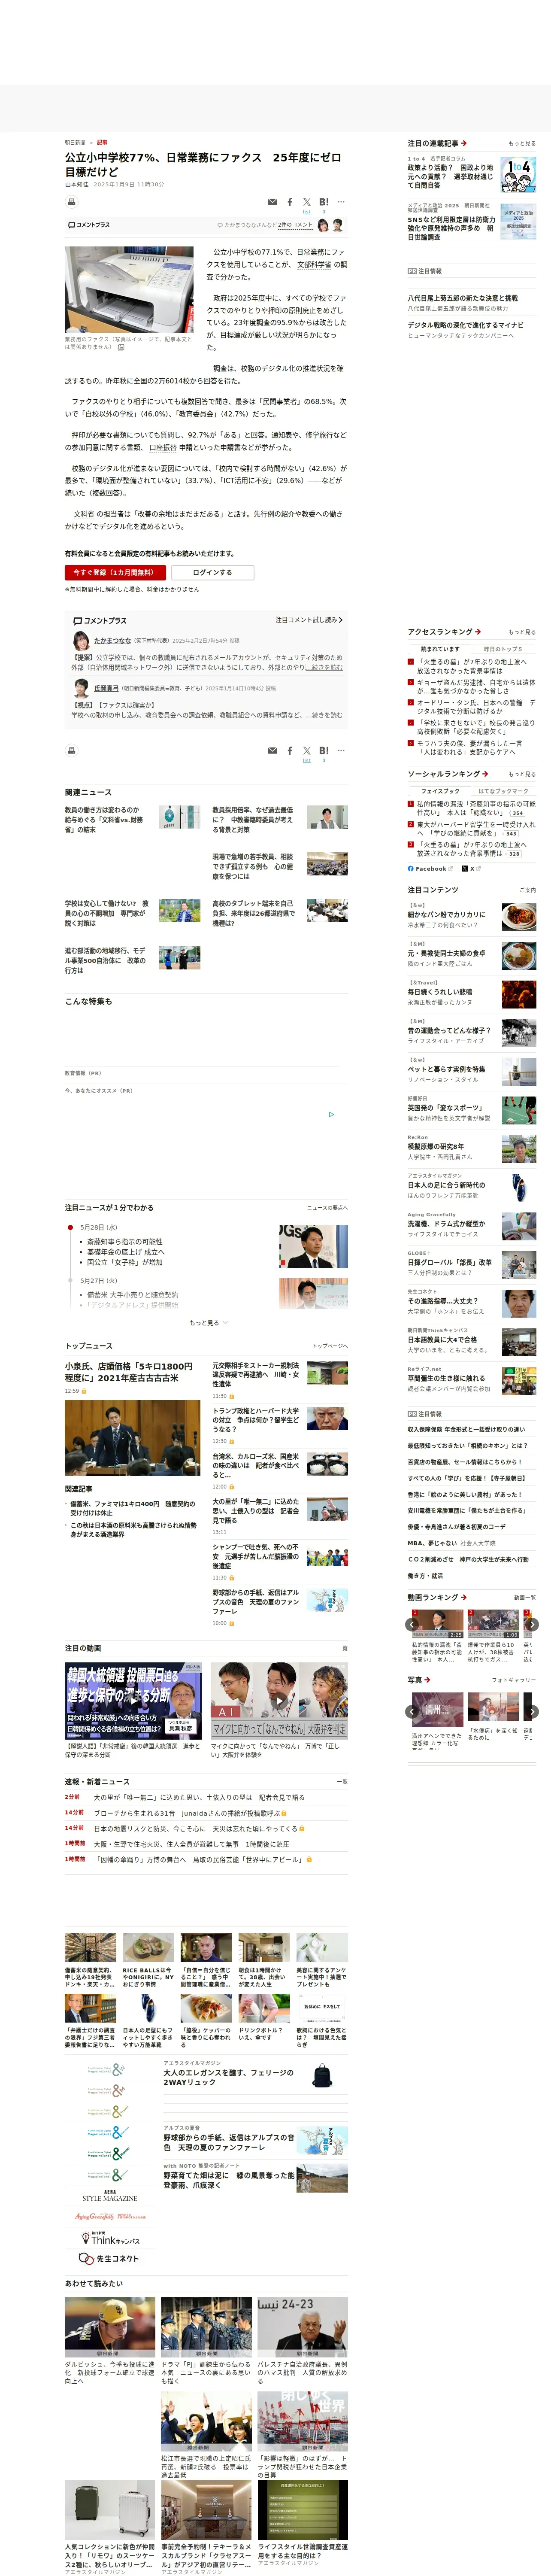Click the list link under the X icon
551x2576 pixels.
click(307, 213)
